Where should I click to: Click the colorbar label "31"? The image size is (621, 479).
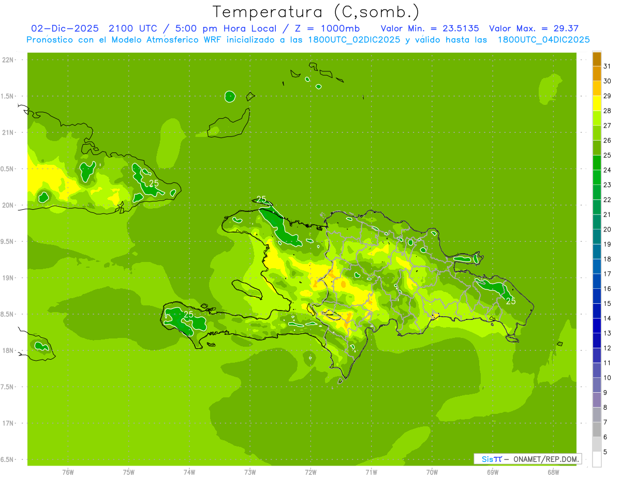[608, 66]
